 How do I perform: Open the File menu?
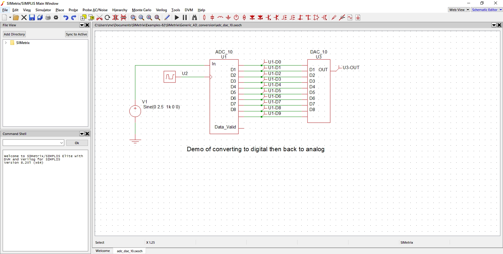[5, 10]
